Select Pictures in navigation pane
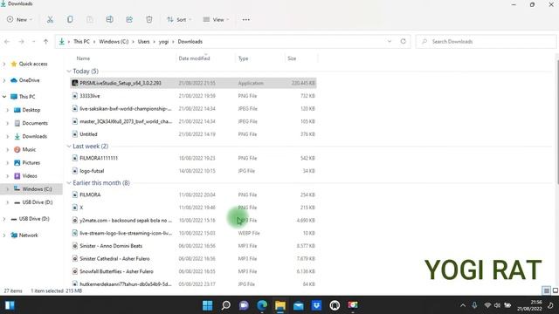 31,163
